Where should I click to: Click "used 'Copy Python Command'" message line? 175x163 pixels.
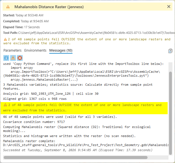pos(83,64)
